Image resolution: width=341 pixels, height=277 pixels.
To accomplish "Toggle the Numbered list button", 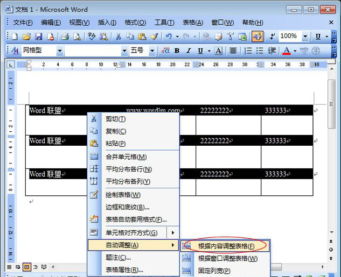I will tap(248, 51).
